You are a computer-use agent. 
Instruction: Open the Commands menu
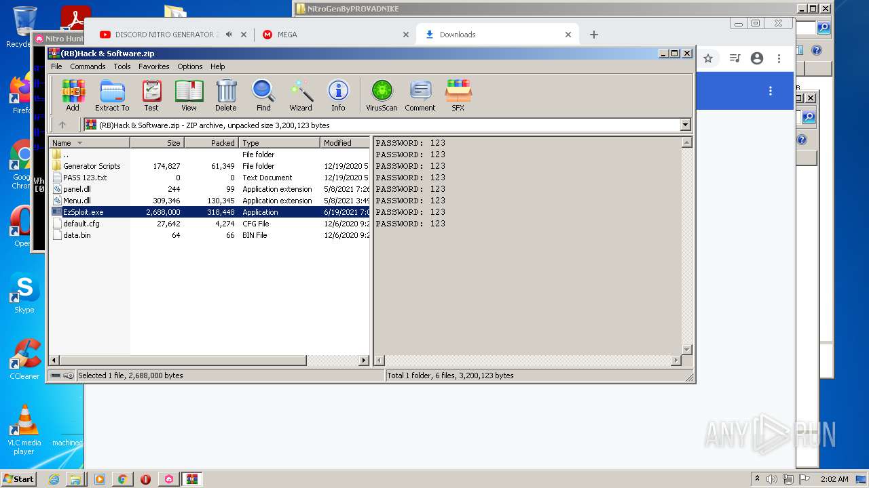tap(88, 66)
